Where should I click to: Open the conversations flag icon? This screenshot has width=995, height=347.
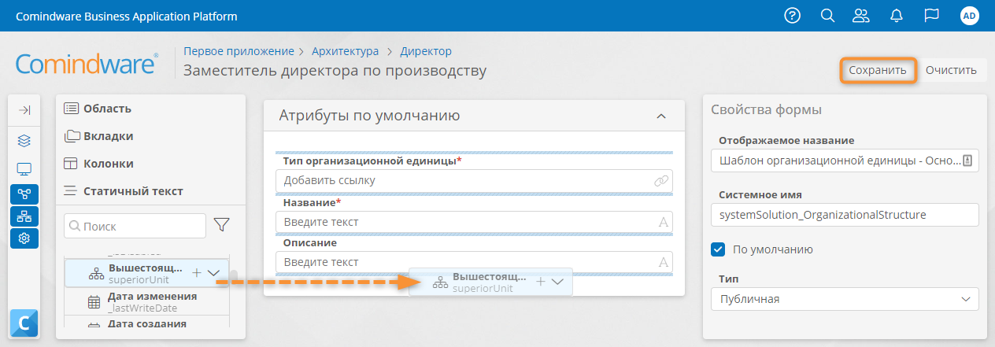[932, 16]
